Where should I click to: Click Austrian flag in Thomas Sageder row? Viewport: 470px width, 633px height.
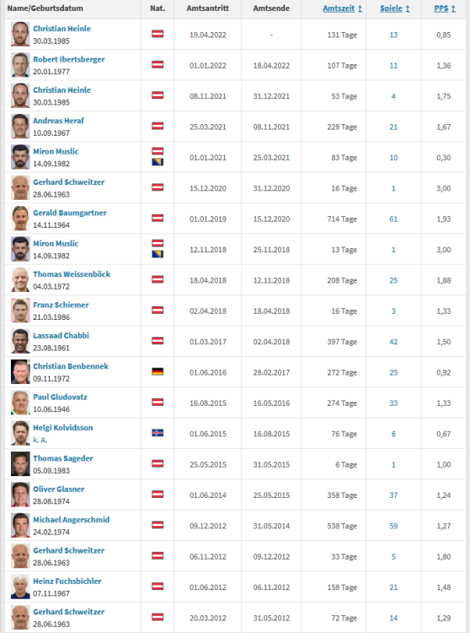158,463
